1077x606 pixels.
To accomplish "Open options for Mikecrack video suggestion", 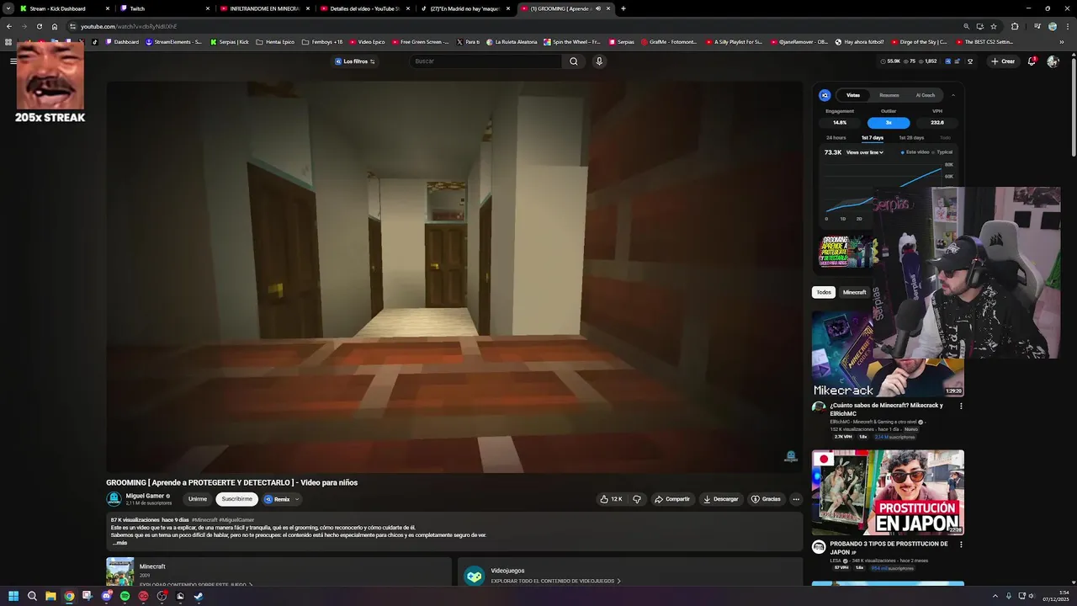I will (x=961, y=406).
